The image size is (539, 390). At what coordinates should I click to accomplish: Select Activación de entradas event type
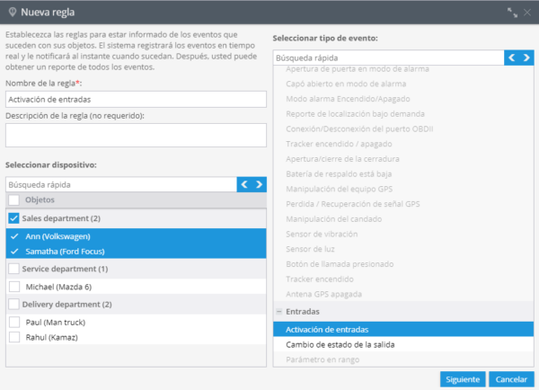(x=327, y=329)
